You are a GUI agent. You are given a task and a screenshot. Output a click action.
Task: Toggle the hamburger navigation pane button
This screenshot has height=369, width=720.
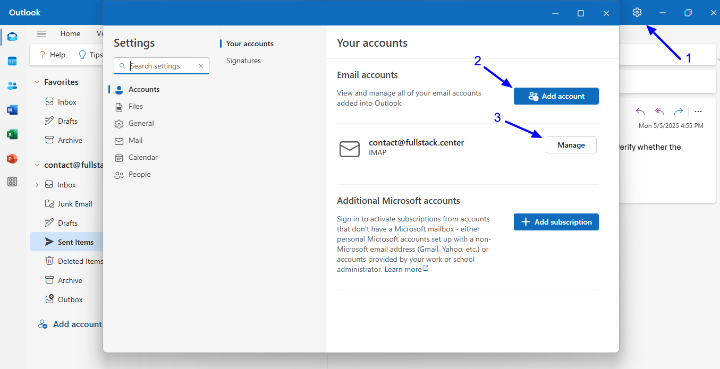click(41, 33)
